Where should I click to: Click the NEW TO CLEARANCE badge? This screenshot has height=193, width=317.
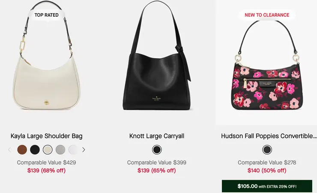pos(267,15)
